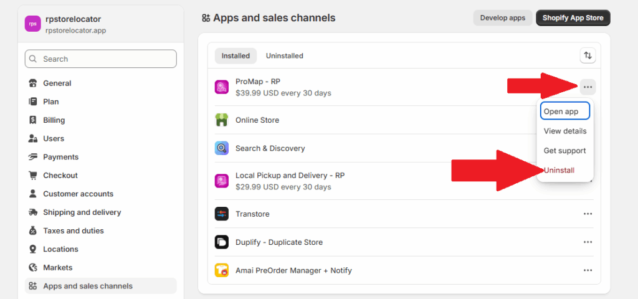Click the Shopify App Store button

coord(573,18)
